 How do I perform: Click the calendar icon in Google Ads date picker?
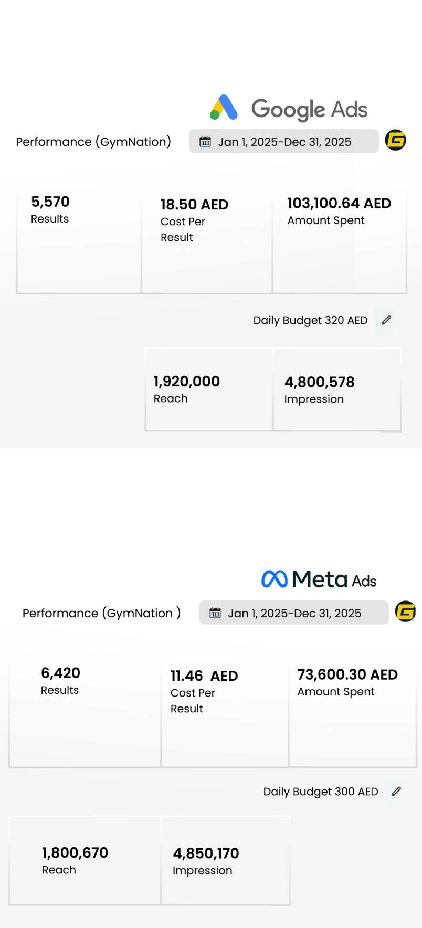pyautogui.click(x=205, y=142)
